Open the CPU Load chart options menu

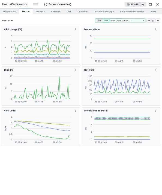click(76, 111)
